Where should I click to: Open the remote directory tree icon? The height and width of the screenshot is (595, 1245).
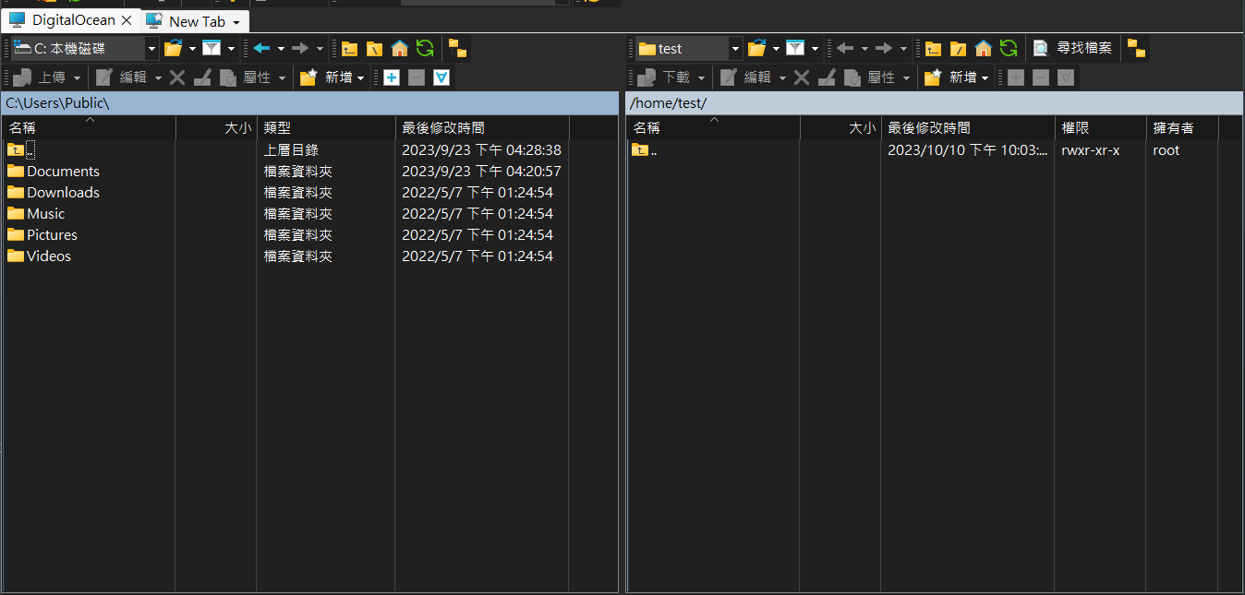coord(1136,49)
